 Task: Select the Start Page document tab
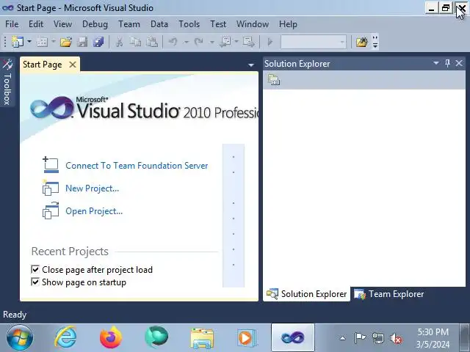point(43,65)
